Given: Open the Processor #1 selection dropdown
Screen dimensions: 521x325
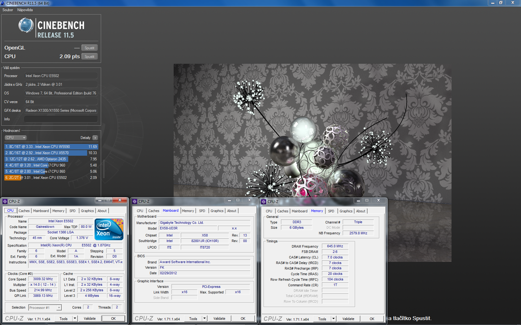Looking at the screenshot, I should pos(45,308).
